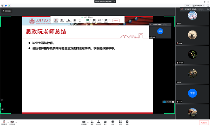
Task: Unmute microphone in the bottom toolbar
Action: pos(4,122)
